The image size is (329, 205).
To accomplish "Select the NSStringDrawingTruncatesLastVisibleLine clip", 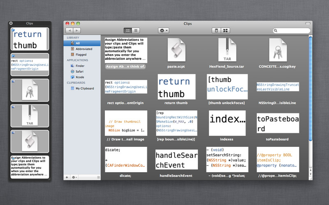I will (x=278, y=87).
